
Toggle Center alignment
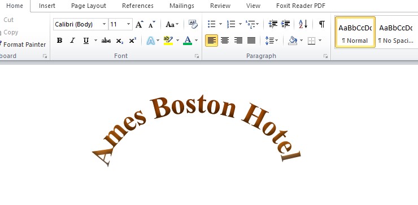click(x=225, y=41)
